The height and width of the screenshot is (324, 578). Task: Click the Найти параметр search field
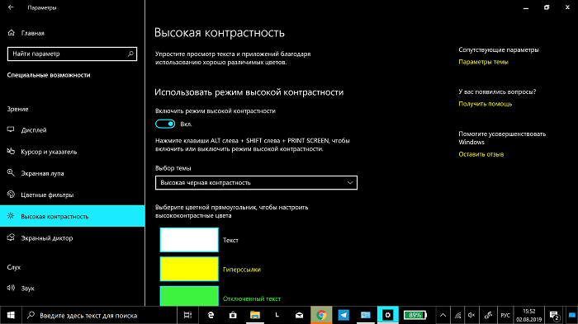tap(73, 54)
